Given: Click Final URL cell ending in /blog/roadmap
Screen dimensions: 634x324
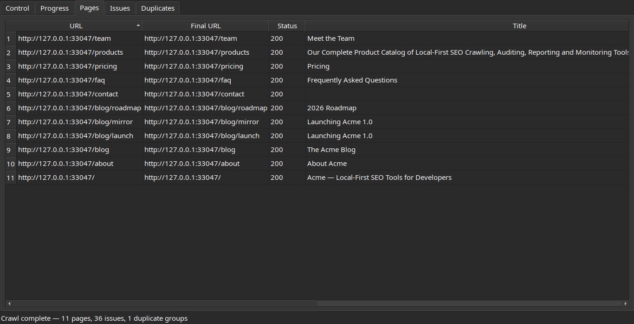Looking at the screenshot, I should (x=206, y=108).
